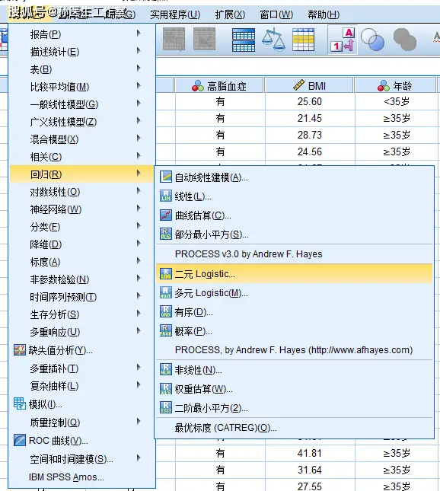Click the blue split file grid icon
Screen dimensions: 440x491
(x=244, y=40)
